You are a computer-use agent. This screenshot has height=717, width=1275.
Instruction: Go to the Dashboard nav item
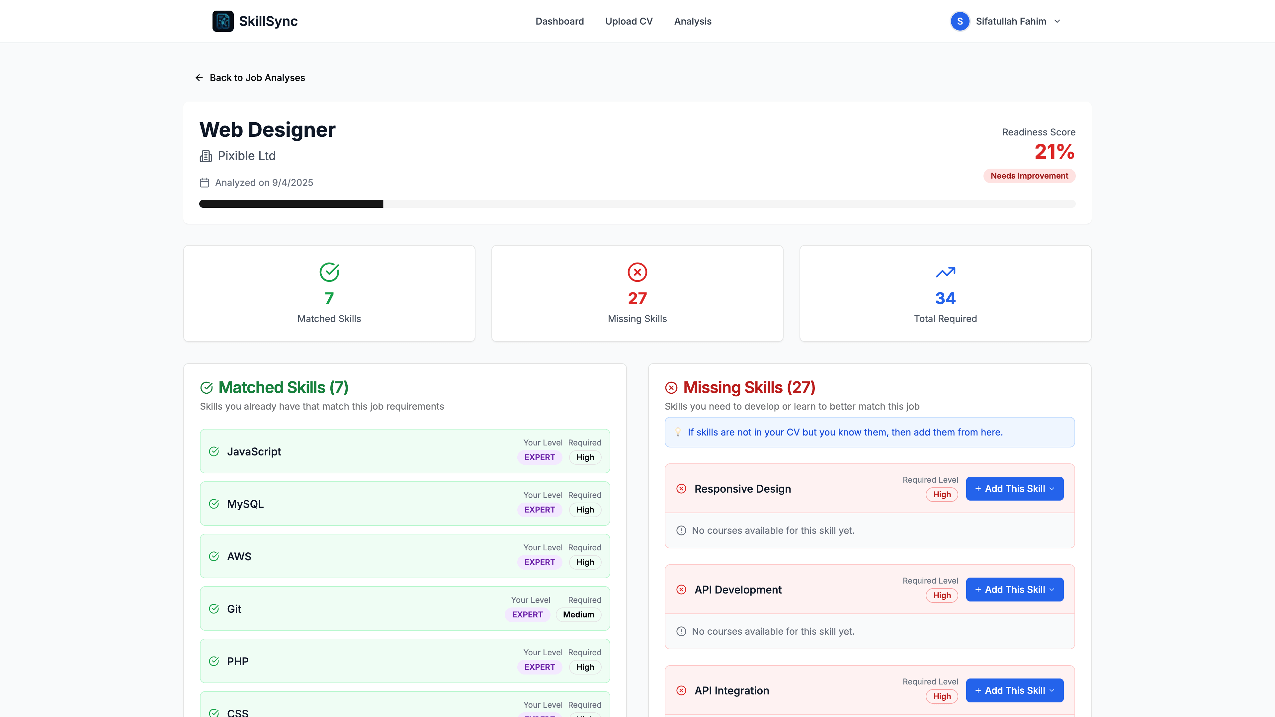[559, 21]
